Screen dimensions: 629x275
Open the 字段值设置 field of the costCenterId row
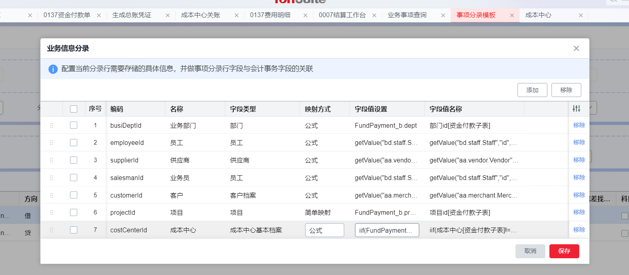click(386, 230)
